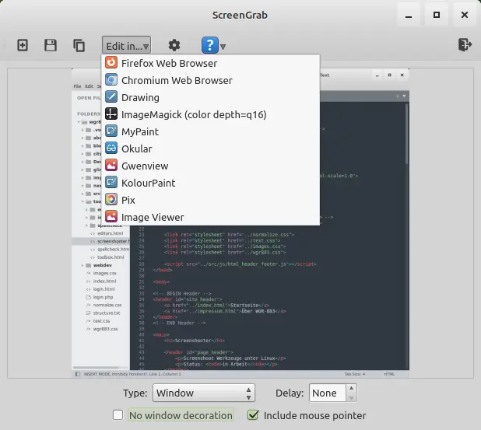Open the Type combo box showing Window

point(204,393)
